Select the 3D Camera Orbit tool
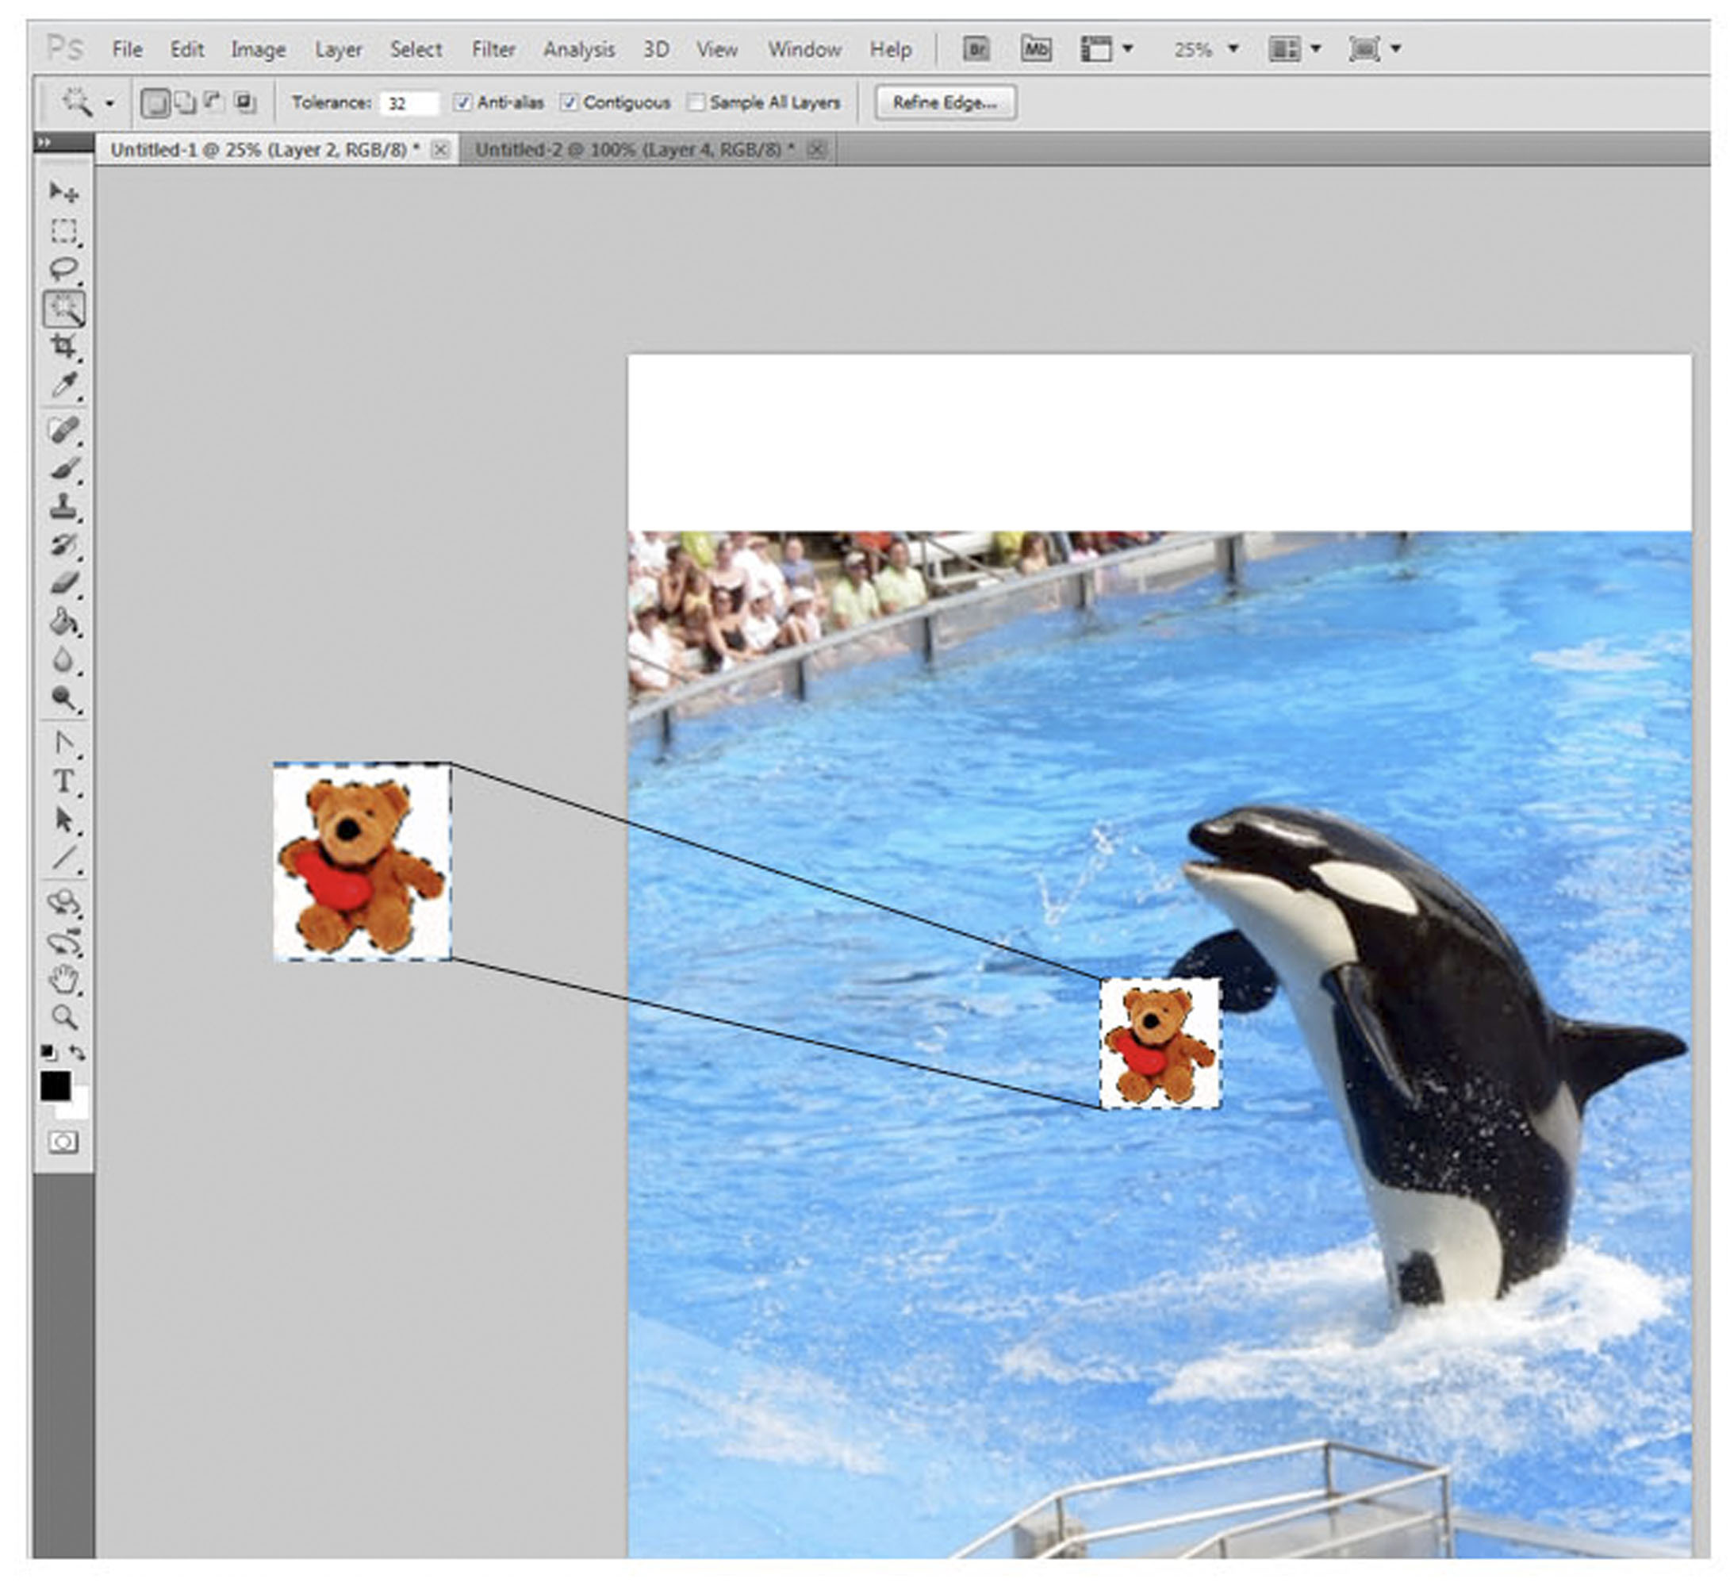This screenshot has height=1590, width=1730. [x=63, y=942]
